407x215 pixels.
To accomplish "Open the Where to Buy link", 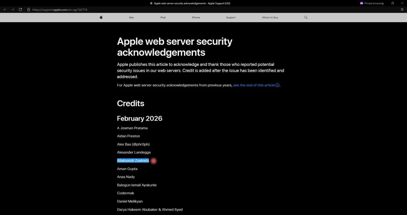I will coord(270,17).
